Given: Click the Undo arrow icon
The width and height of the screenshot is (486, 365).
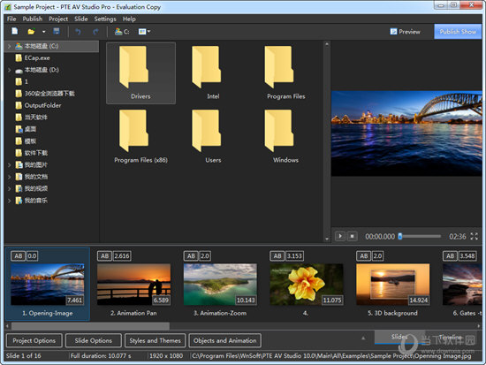Looking at the screenshot, I should pyautogui.click(x=78, y=32).
